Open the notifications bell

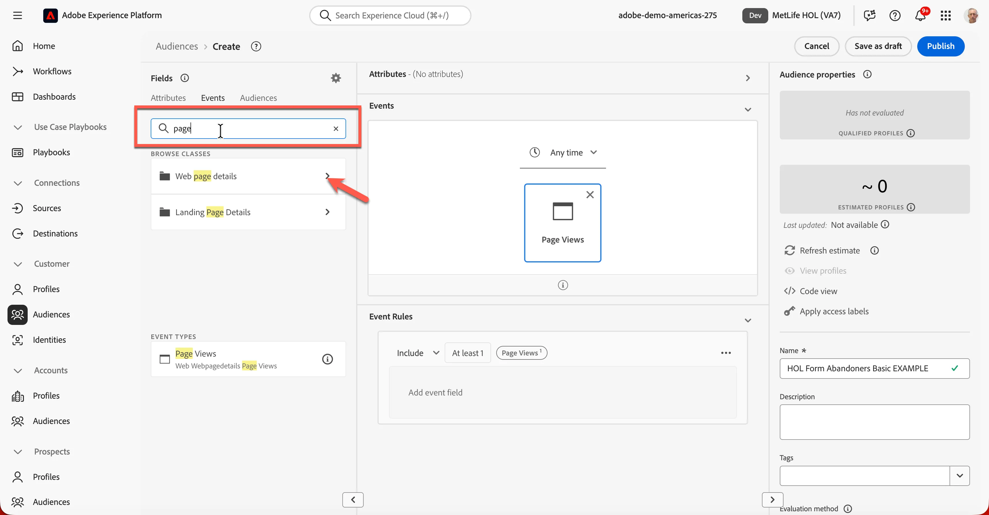point(920,15)
